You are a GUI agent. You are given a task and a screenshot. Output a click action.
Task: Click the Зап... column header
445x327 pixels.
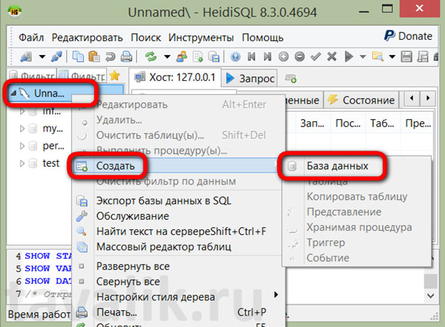pos(313,123)
